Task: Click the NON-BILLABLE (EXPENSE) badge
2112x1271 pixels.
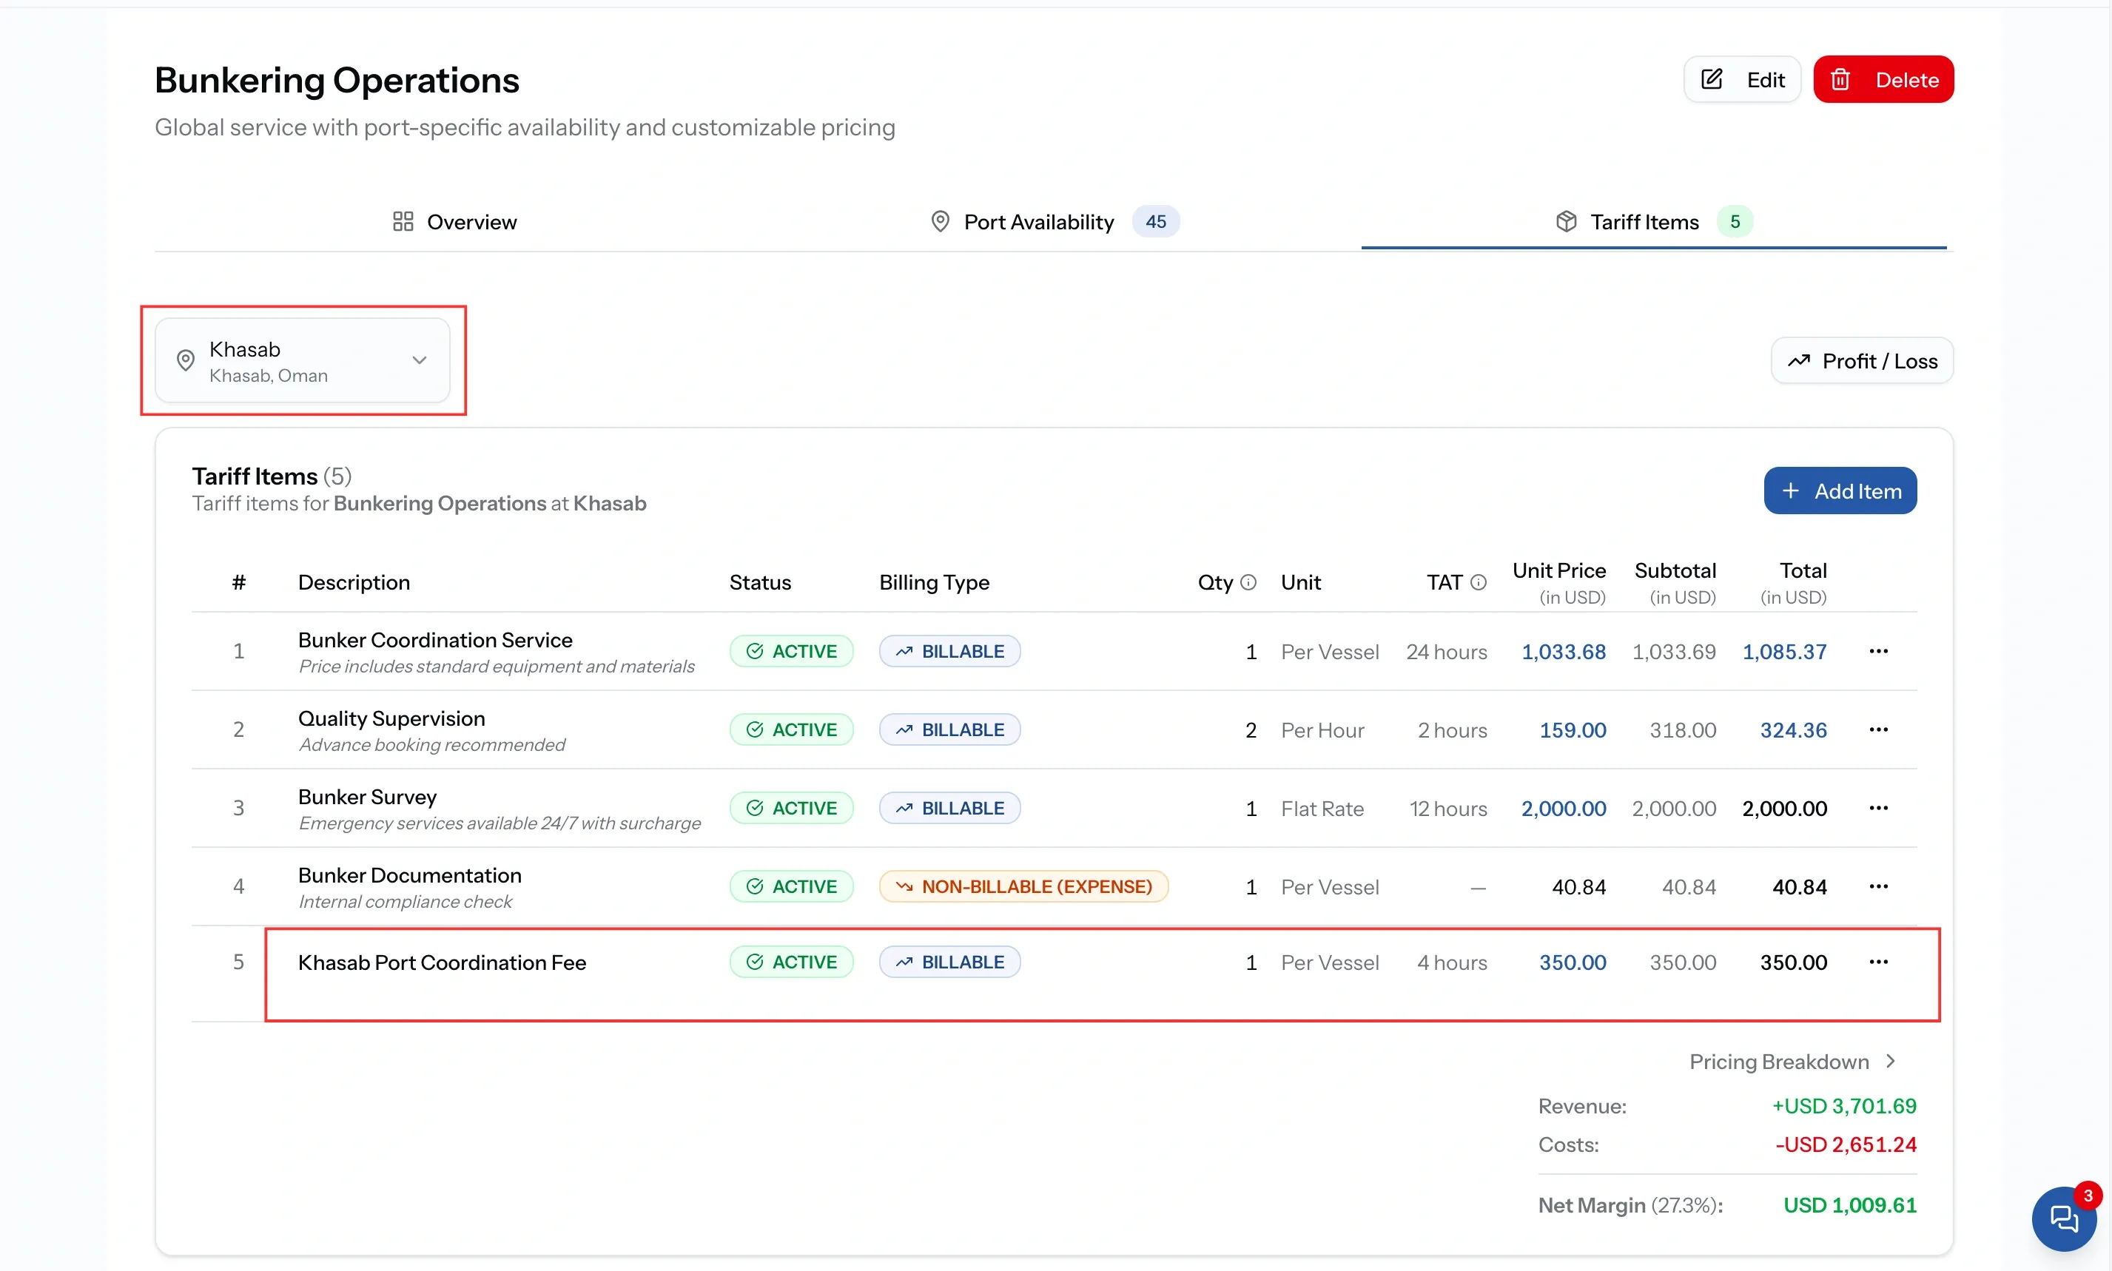Action: [1023, 886]
